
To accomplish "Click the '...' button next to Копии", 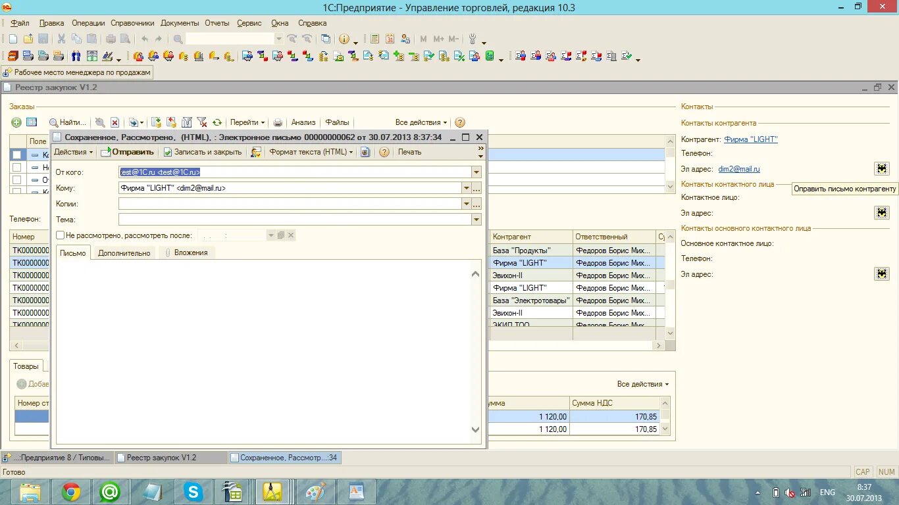I will point(476,204).
